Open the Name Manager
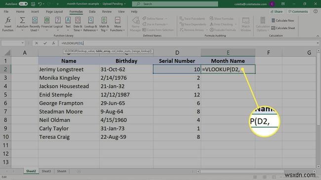 click(135, 24)
